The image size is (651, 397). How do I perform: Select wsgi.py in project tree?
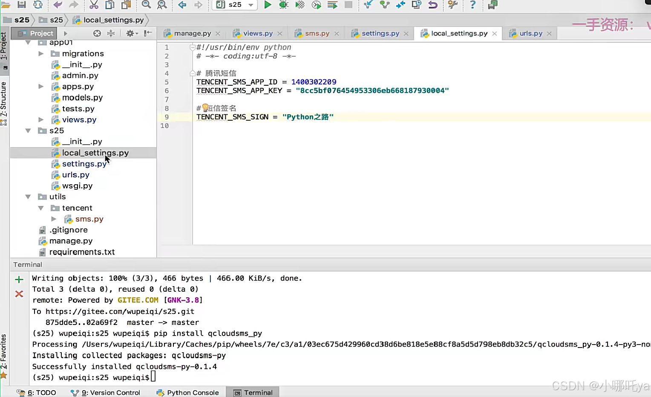77,186
